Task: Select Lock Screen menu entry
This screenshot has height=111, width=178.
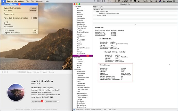Action: point(20,30)
